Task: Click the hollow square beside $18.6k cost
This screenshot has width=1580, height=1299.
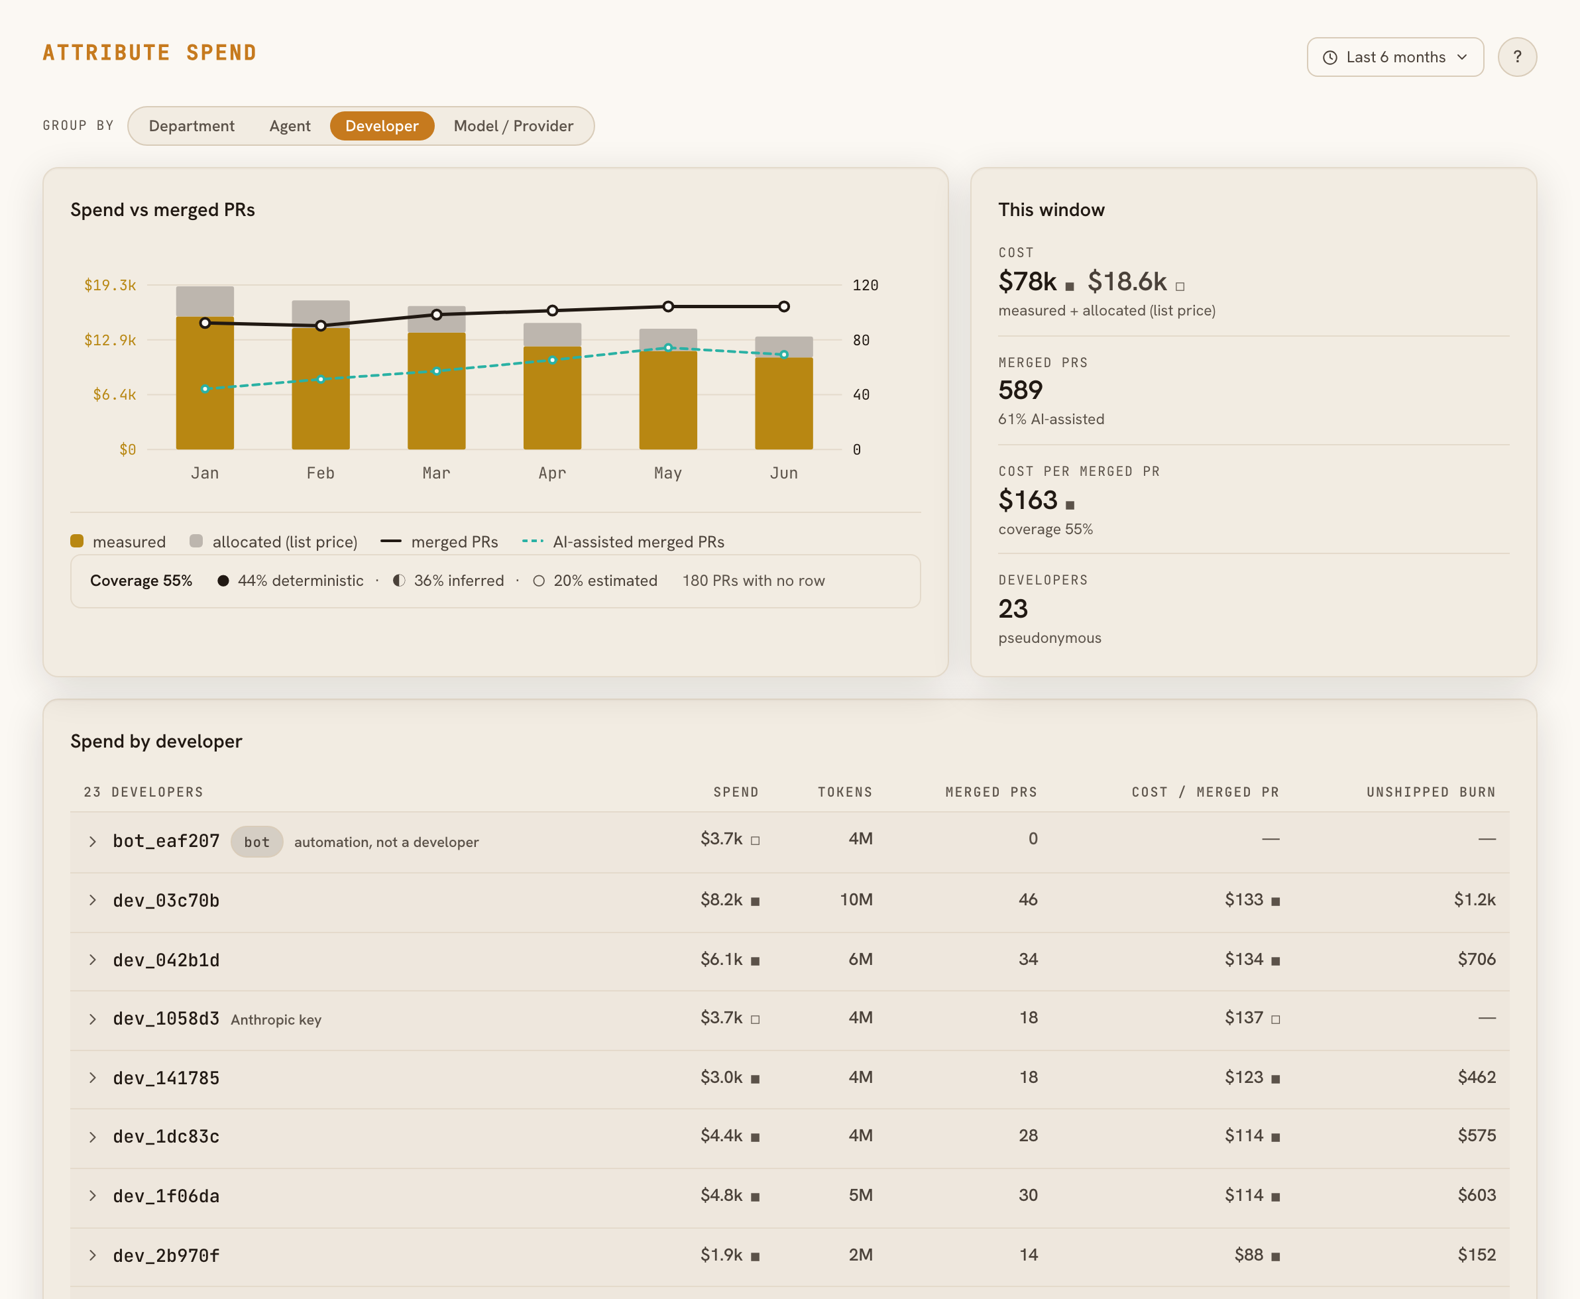Action: [1180, 286]
